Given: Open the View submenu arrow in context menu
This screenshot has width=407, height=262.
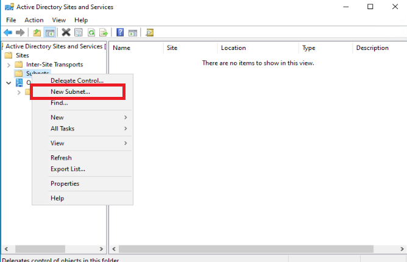Looking at the screenshot, I should coord(126,143).
